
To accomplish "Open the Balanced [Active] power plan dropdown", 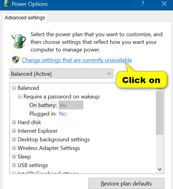I will [x=61, y=74].
